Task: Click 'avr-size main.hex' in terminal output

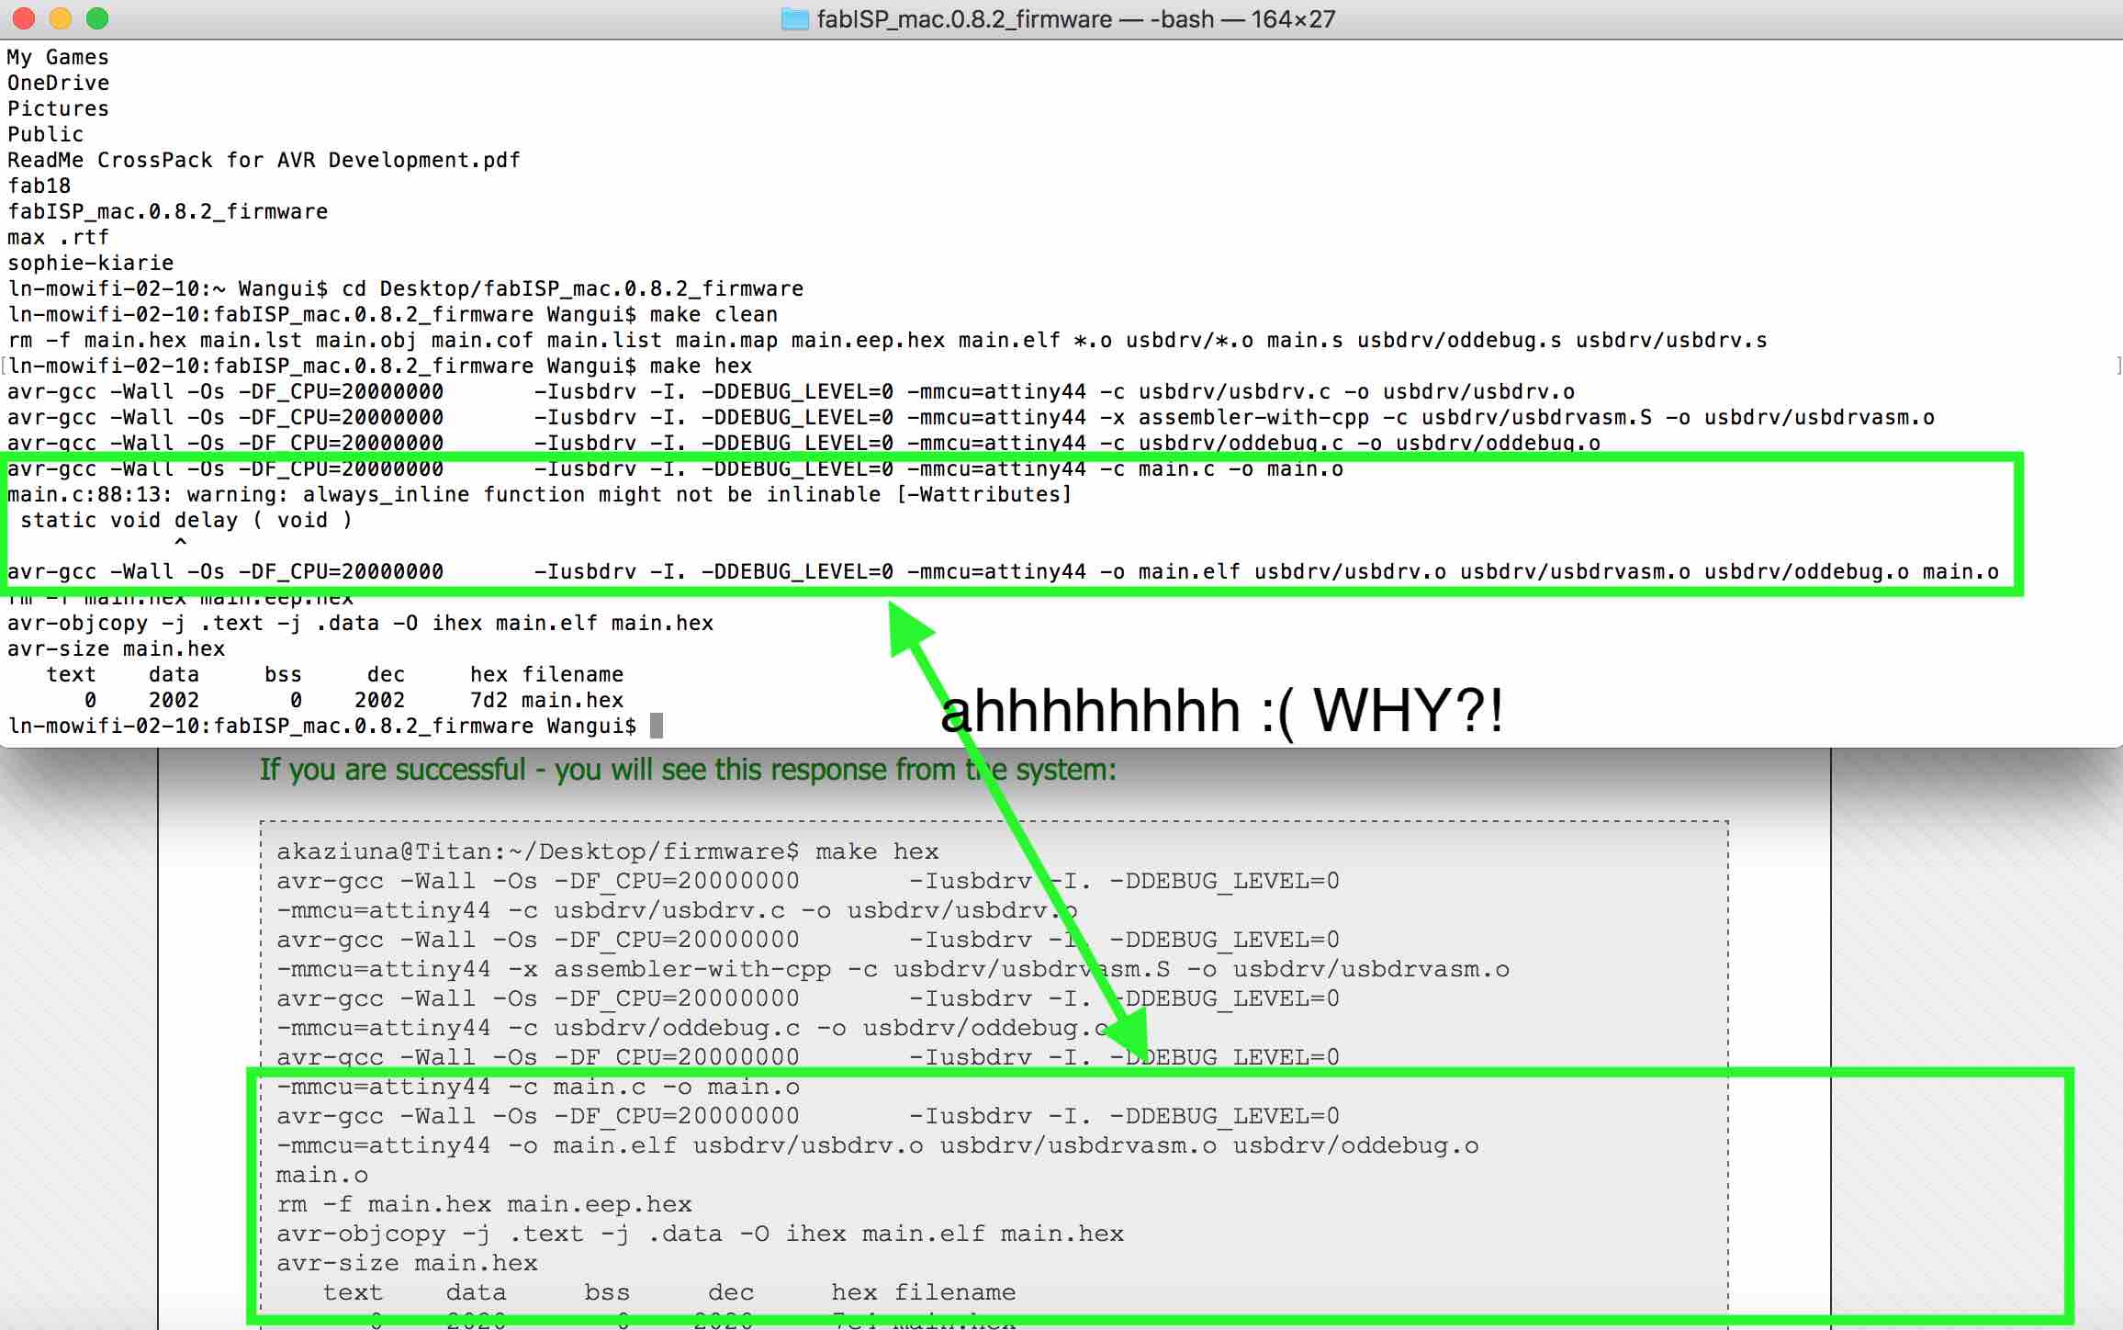Action: [x=116, y=649]
